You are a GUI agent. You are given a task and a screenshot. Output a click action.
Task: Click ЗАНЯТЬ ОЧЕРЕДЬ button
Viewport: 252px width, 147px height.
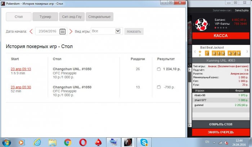point(221,132)
